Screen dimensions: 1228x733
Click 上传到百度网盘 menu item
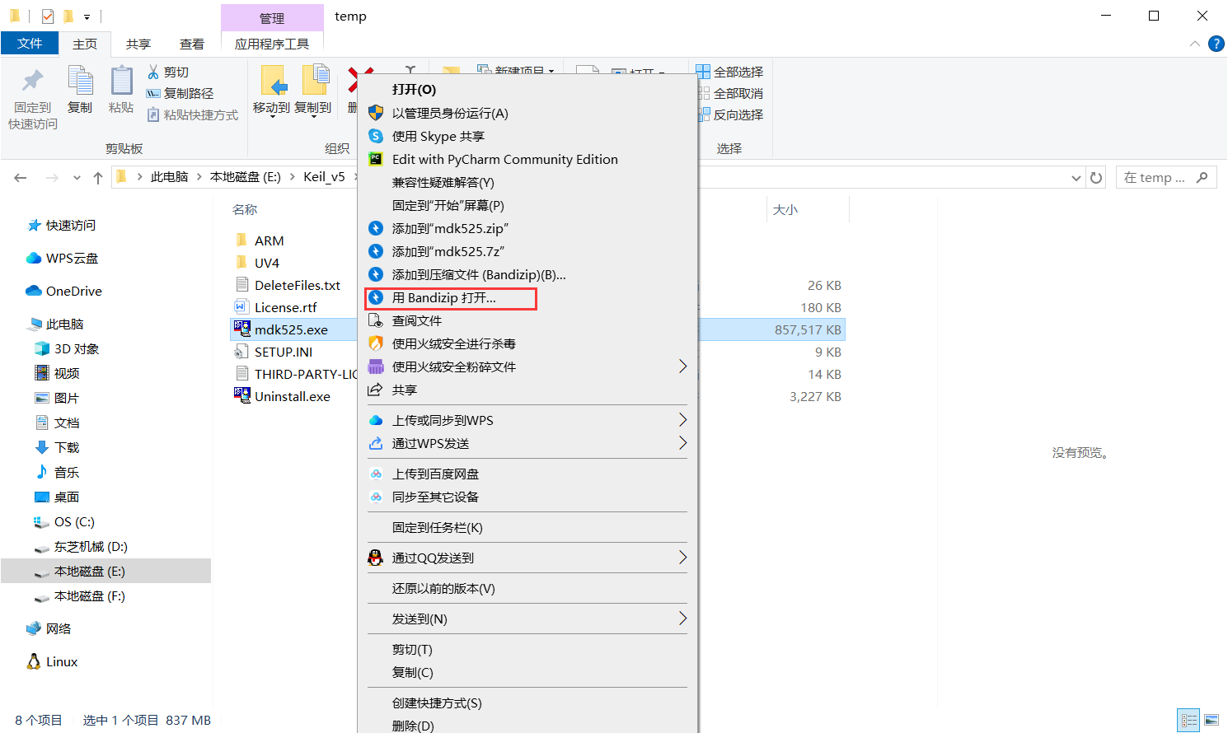527,474
